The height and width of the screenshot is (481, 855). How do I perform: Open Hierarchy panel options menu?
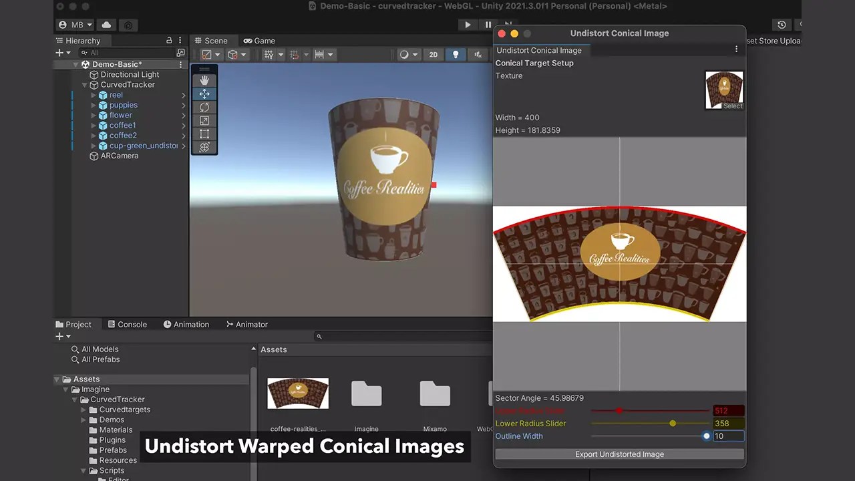181,41
